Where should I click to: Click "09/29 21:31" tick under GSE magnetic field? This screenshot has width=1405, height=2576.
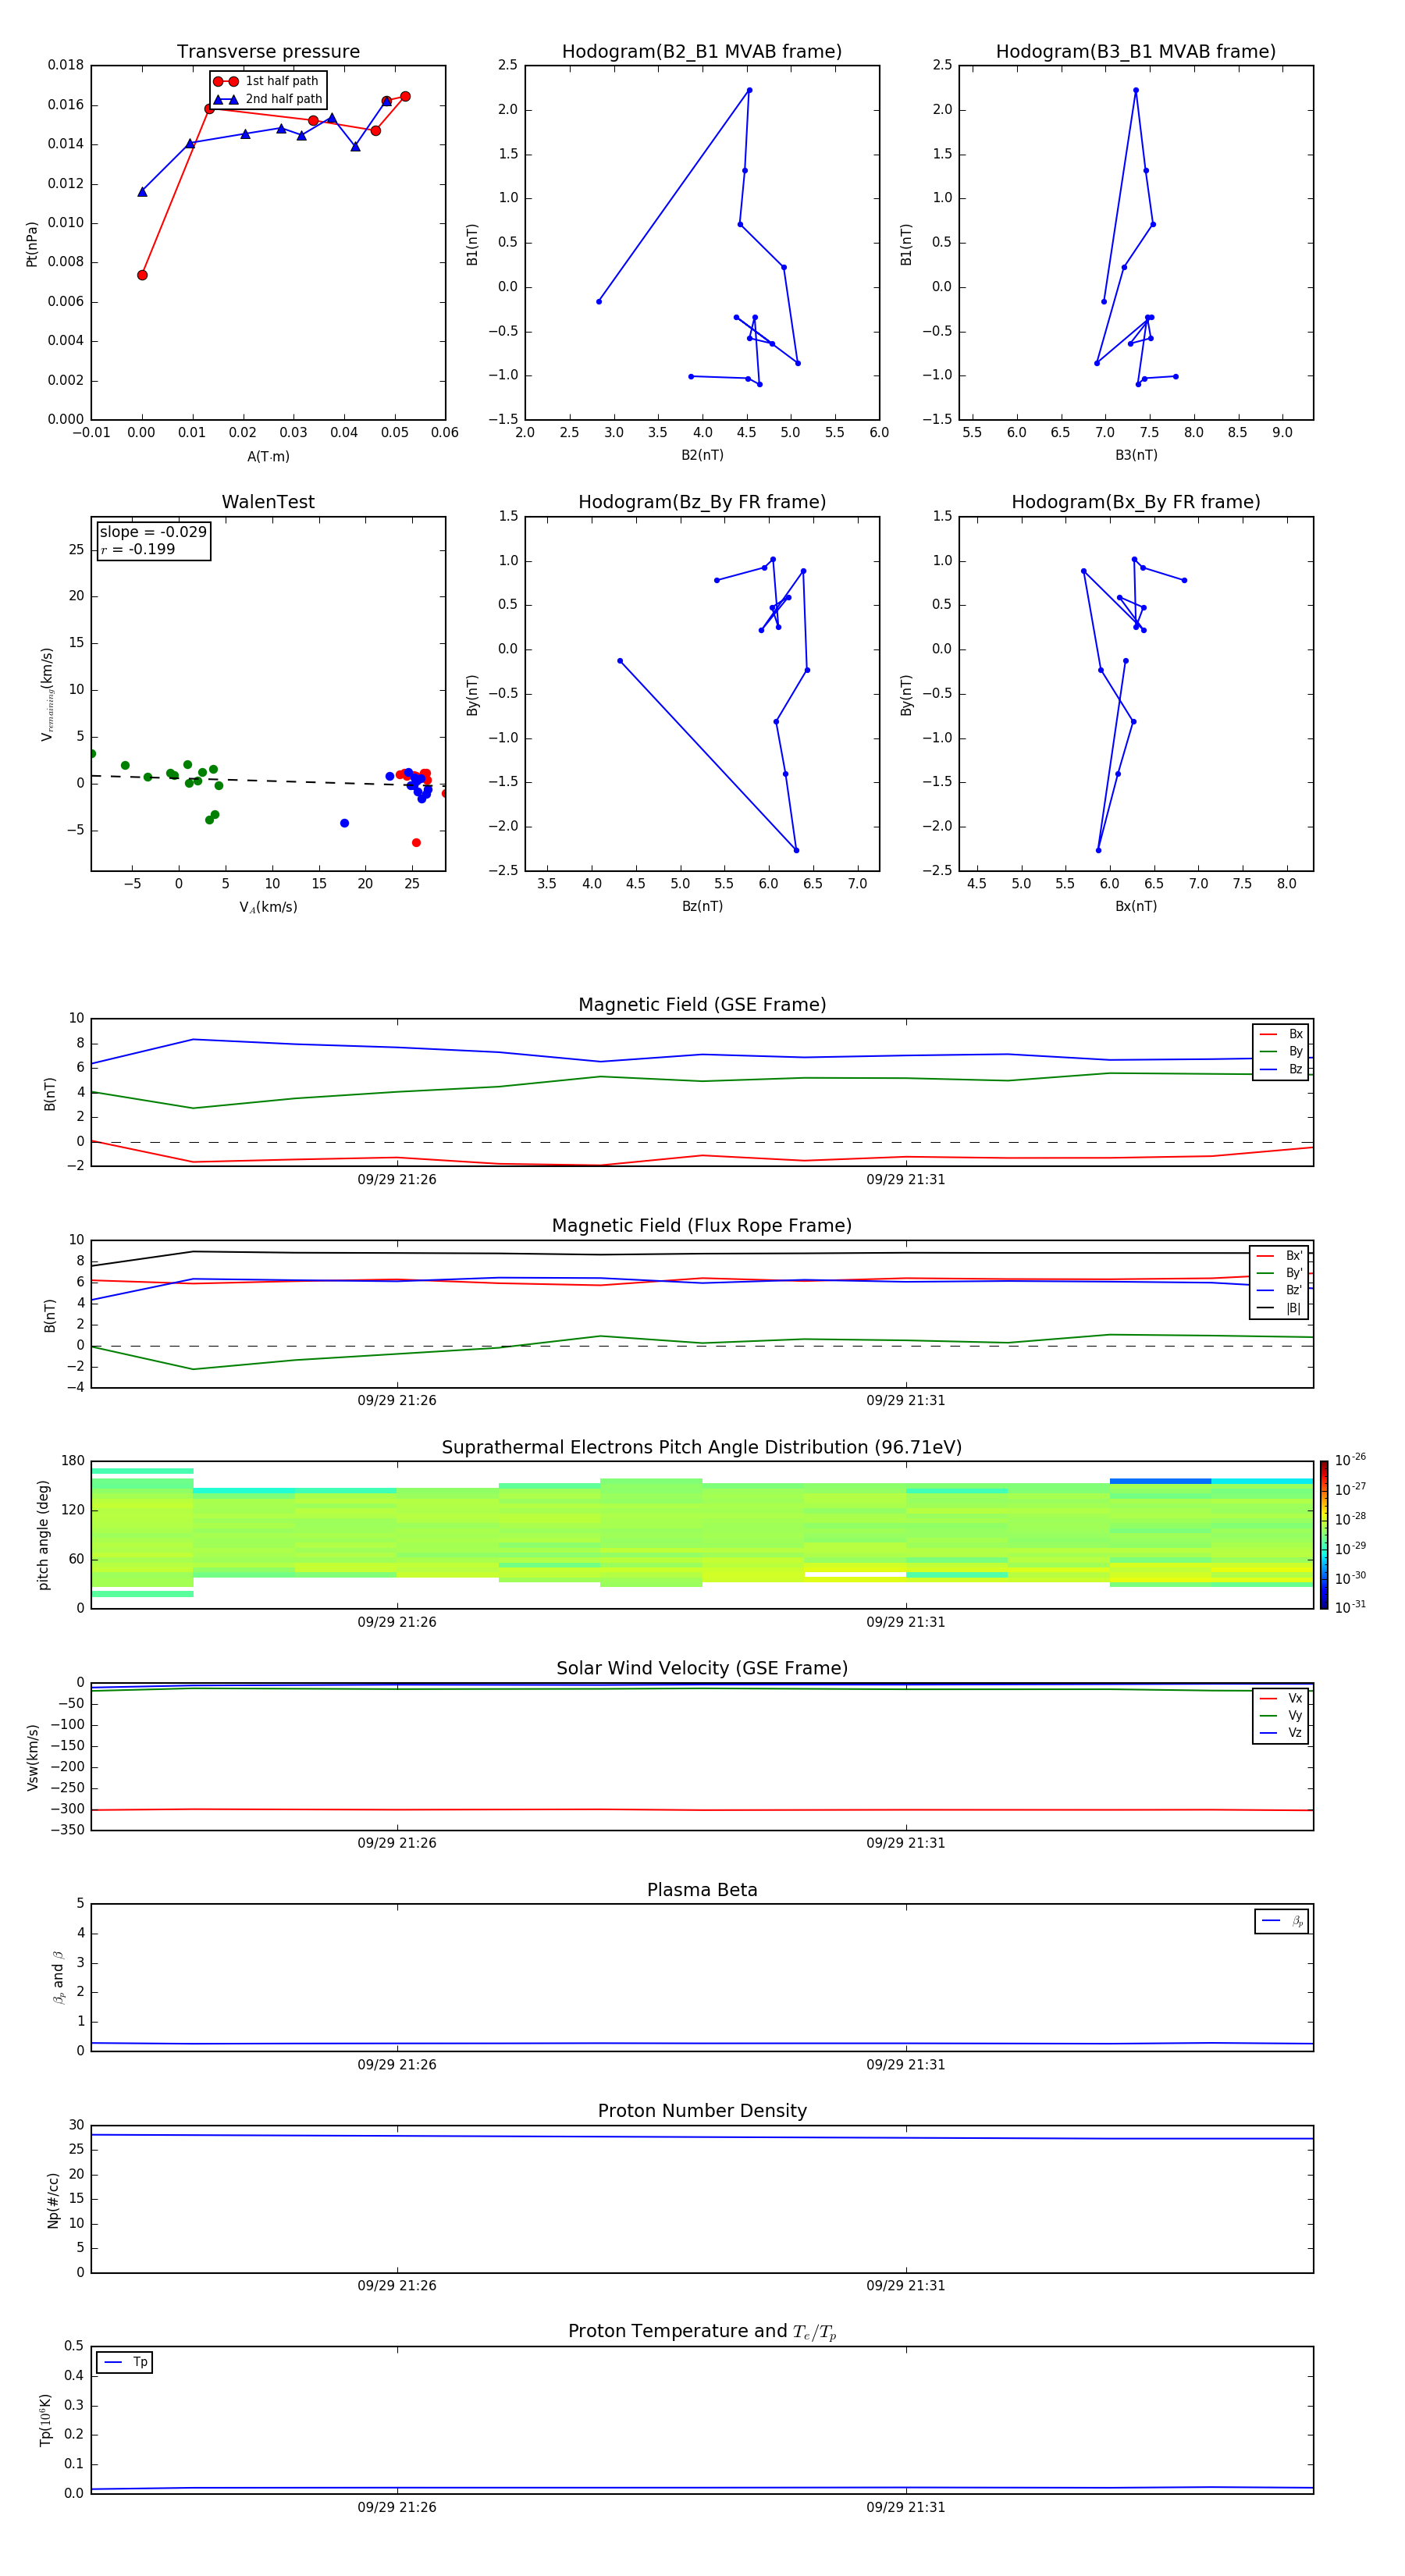tap(906, 1180)
